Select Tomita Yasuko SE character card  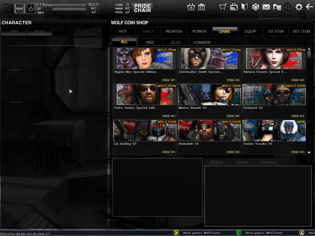pos(274,137)
